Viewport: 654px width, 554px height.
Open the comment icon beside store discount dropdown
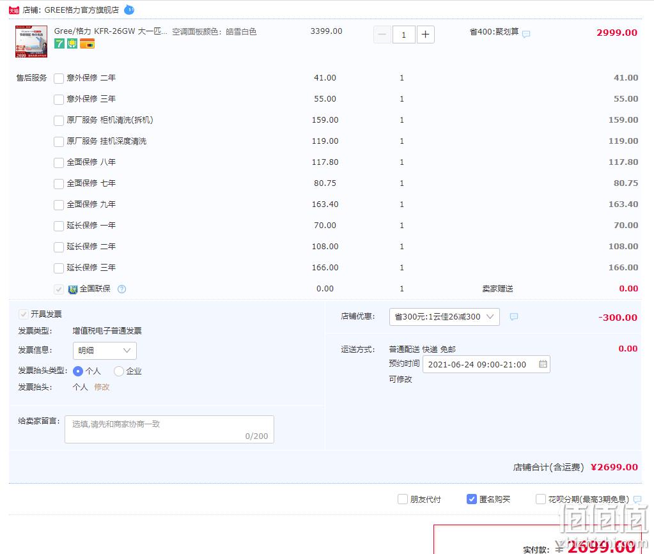pos(514,317)
